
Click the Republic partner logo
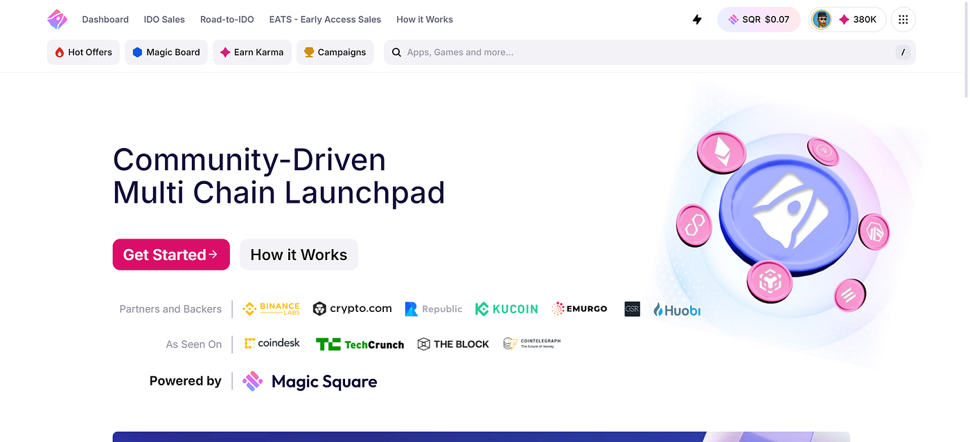coord(434,309)
